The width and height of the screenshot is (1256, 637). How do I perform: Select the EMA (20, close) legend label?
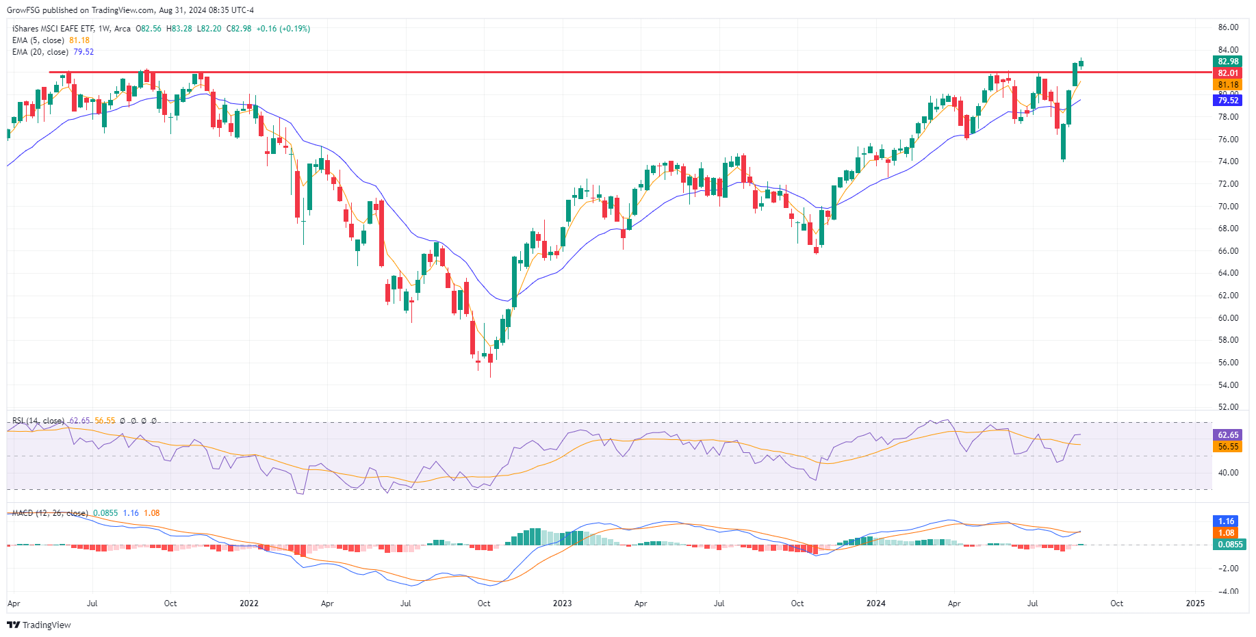pos(40,52)
